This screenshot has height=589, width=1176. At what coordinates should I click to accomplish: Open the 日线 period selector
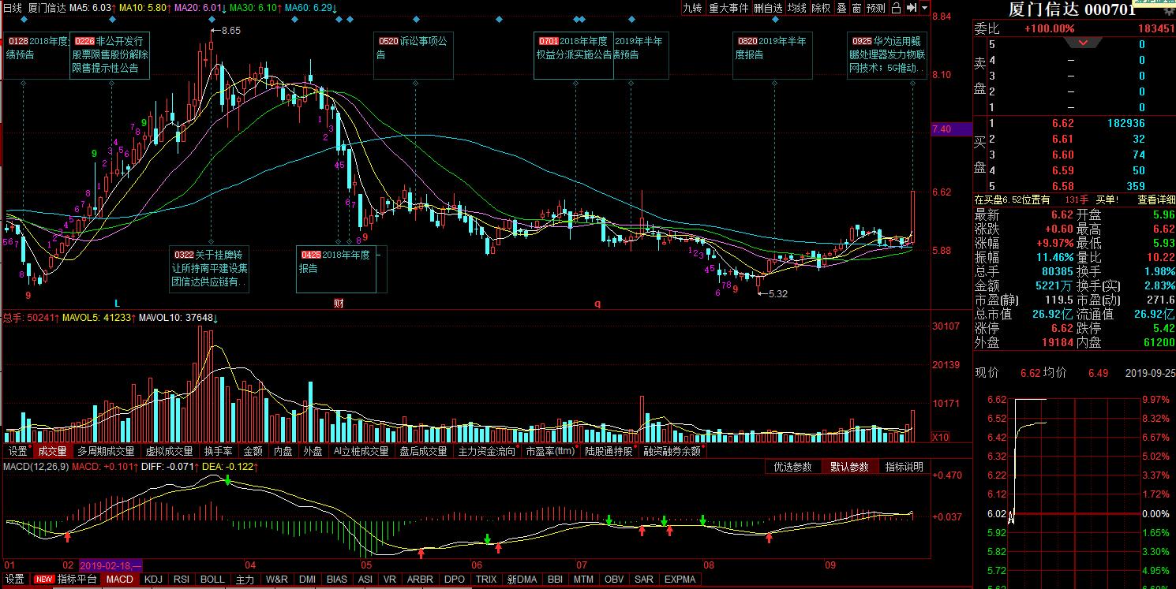[12, 8]
